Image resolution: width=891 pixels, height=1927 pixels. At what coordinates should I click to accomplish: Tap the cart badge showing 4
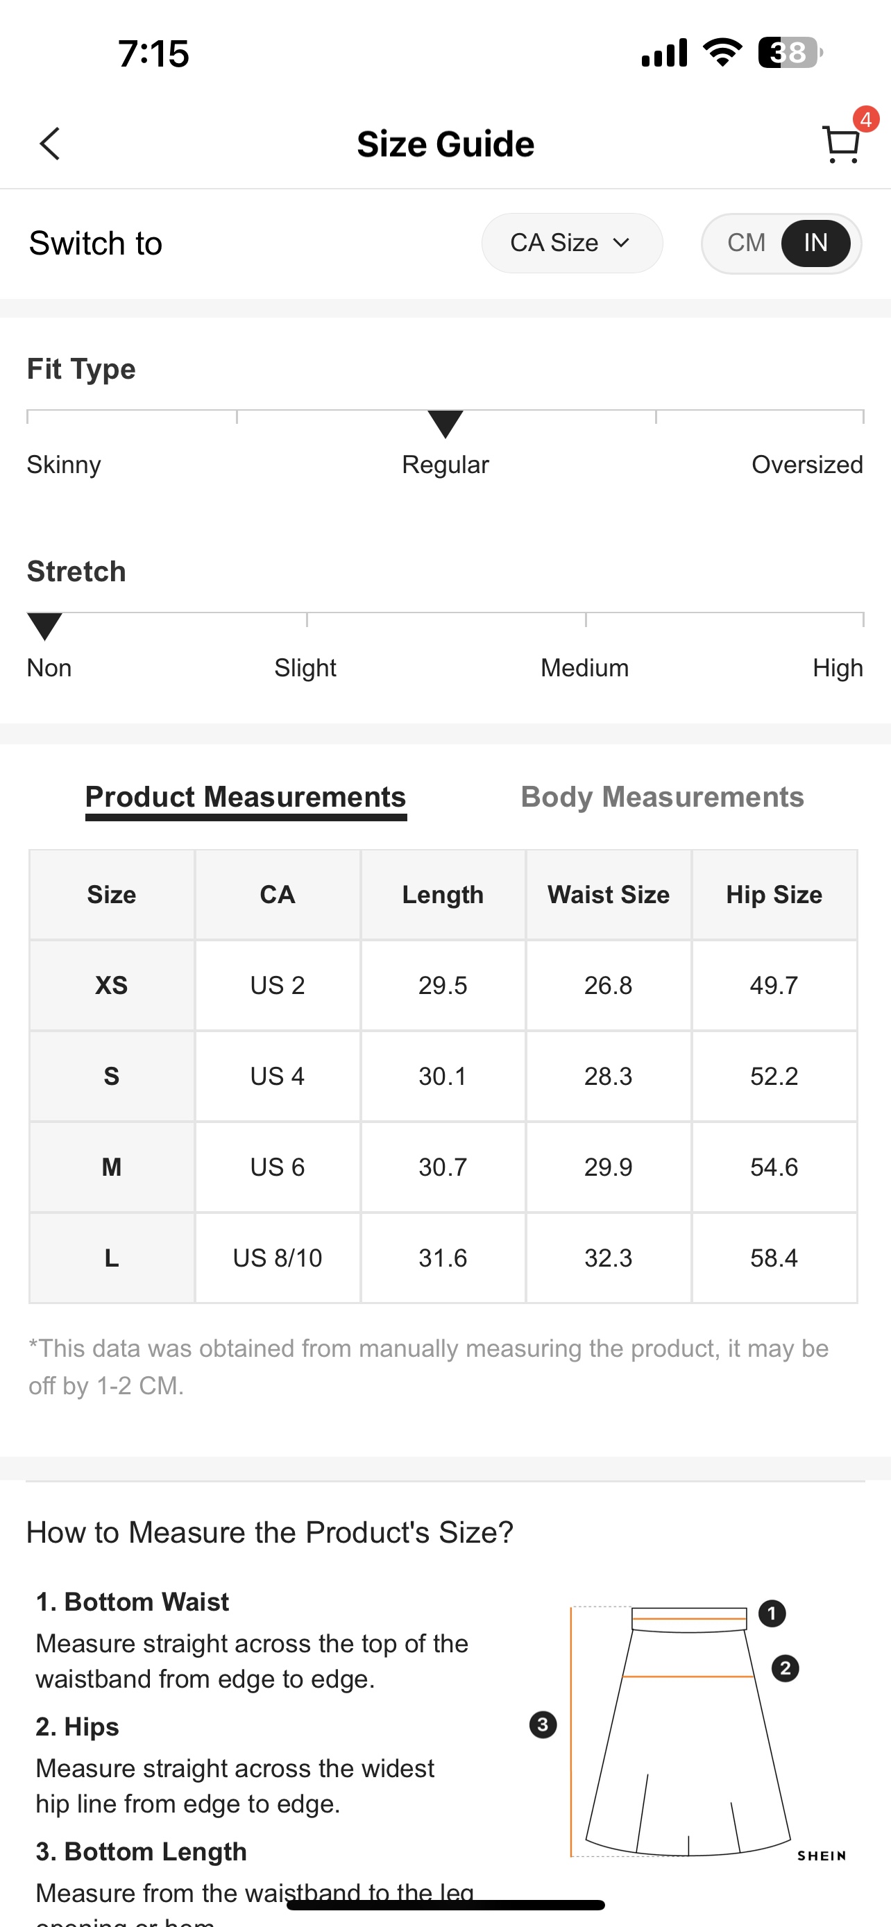865,120
